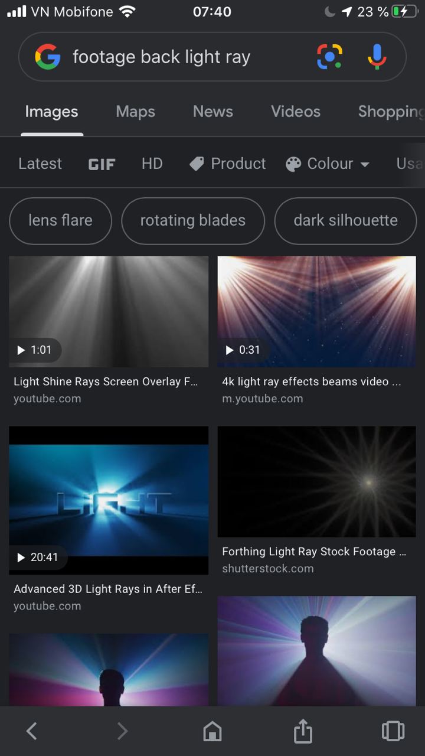This screenshot has width=425, height=756.
Task: Open 'Advanced 3D Light Rays in After Ef...' title
Action: click(x=108, y=589)
